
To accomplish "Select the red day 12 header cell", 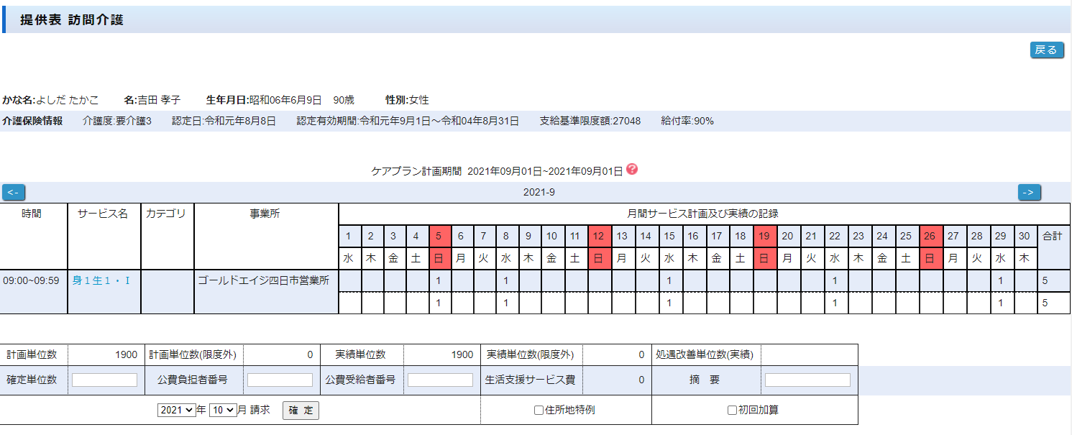I will 599,236.
